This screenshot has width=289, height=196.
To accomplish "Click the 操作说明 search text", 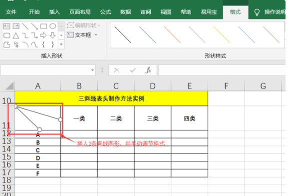I will [x=275, y=12].
